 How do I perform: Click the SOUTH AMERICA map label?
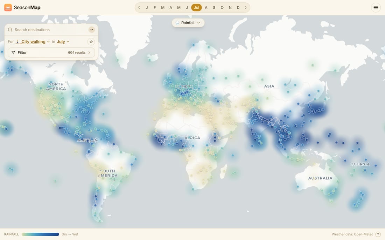coord(108,173)
